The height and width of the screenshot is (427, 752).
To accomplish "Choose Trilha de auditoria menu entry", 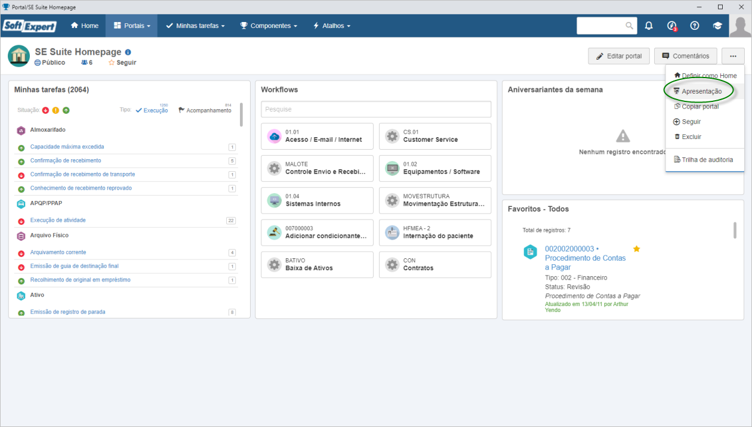I will (x=704, y=159).
